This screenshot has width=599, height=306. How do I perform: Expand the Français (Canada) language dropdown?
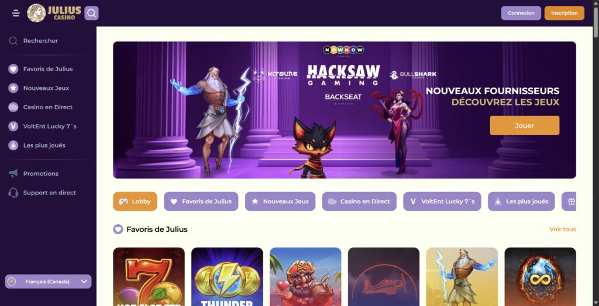(48, 281)
